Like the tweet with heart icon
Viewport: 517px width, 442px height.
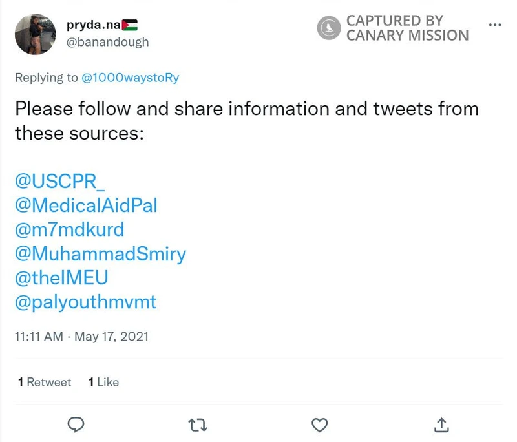pos(319,424)
